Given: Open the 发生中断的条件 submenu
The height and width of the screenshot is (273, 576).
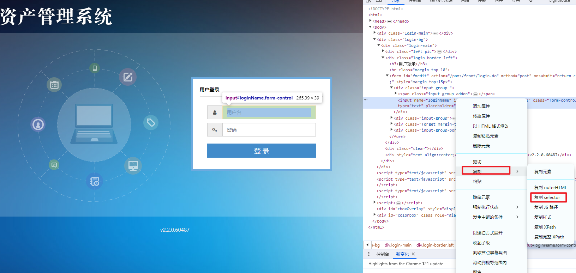Looking at the screenshot, I should pos(492,217).
